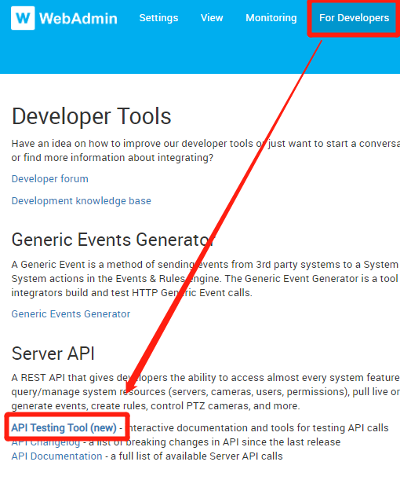Open the API Changelog link

[x=45, y=442]
